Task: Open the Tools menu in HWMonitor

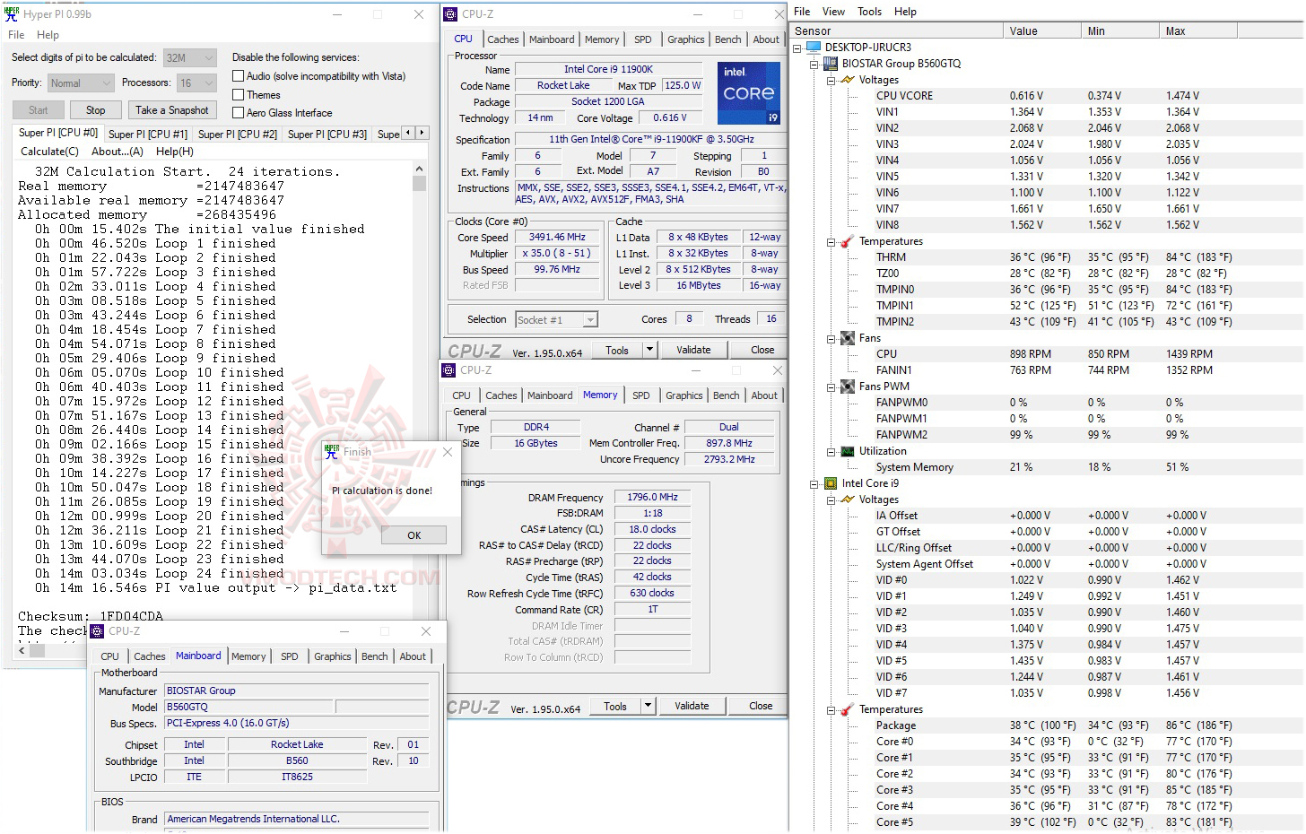Action: [869, 12]
